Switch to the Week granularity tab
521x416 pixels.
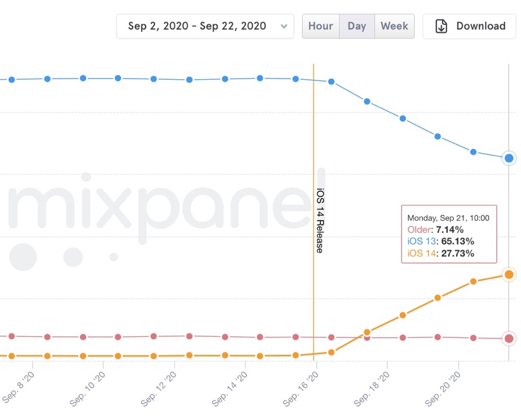pyautogui.click(x=394, y=26)
